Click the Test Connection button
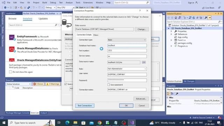 click(x=85, y=106)
